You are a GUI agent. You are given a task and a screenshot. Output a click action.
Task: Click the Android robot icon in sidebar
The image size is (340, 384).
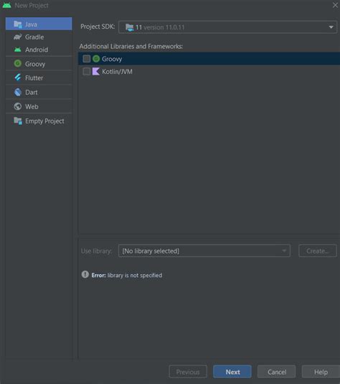[x=18, y=50]
